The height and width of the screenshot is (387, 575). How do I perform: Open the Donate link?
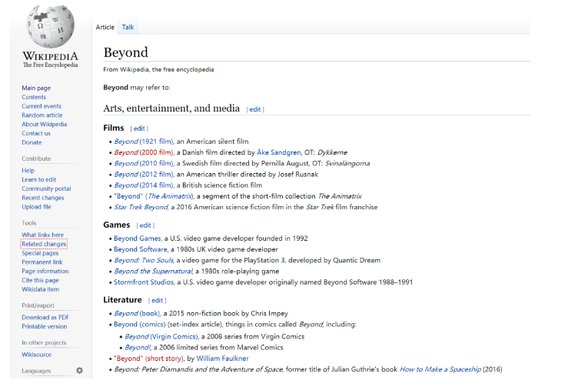point(32,142)
